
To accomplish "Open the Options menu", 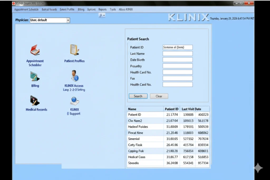I will (91, 9).
